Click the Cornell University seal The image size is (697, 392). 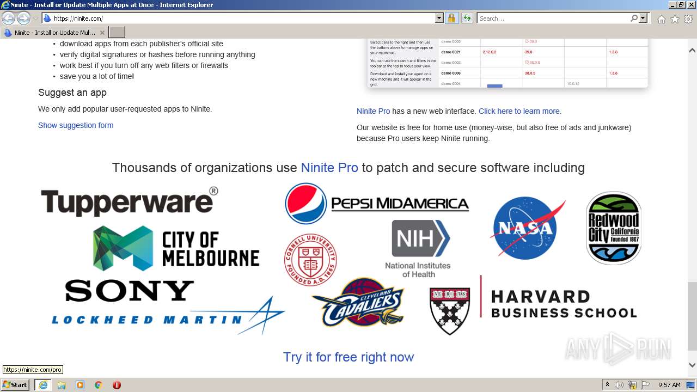tap(310, 260)
